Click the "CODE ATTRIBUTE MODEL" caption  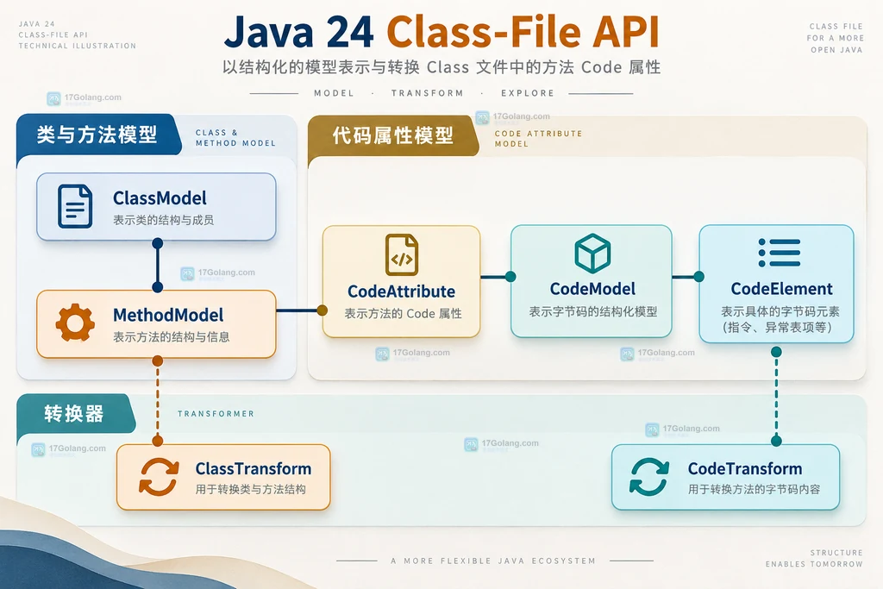[x=538, y=139]
